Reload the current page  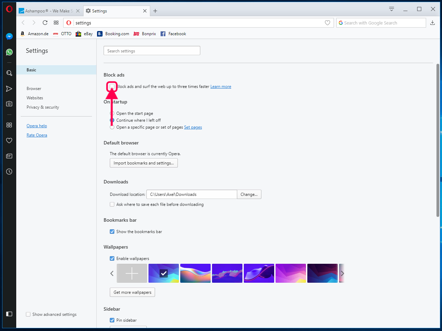[x=45, y=23]
